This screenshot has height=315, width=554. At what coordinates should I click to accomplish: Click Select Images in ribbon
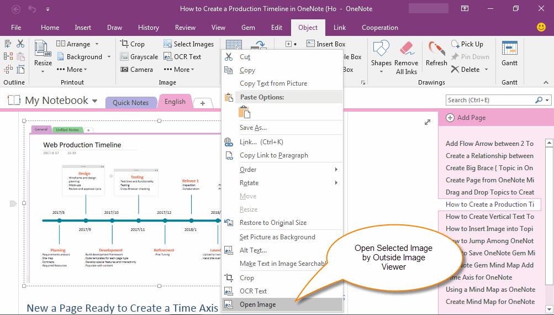(x=188, y=44)
